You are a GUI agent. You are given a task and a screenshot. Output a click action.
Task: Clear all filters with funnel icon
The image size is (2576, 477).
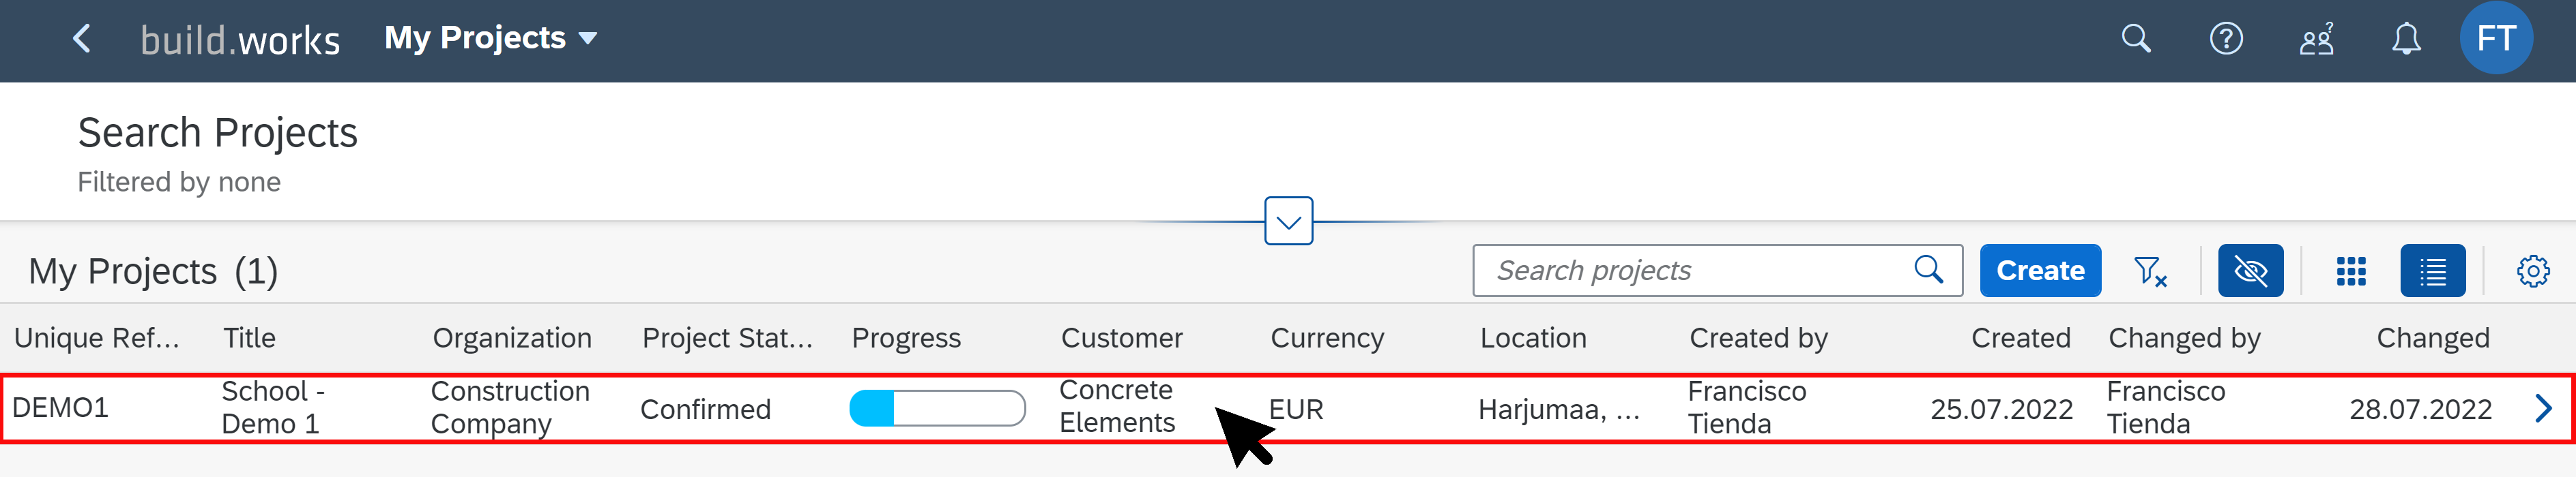(x=2150, y=271)
